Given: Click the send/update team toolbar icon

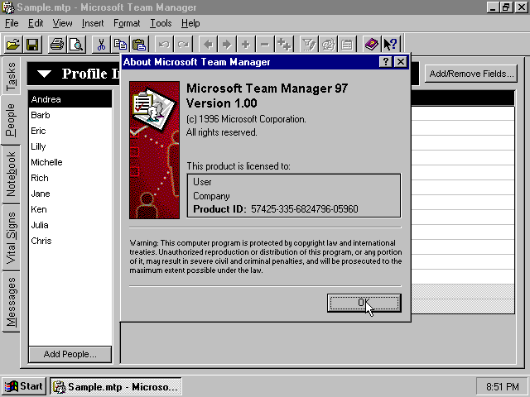Looking at the screenshot, I should 328,44.
